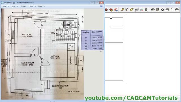Click the '7600' dimension at top of plan
This screenshot has width=181, height=102.
46,14
